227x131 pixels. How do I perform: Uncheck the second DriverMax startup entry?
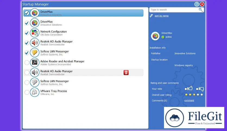[27, 23]
